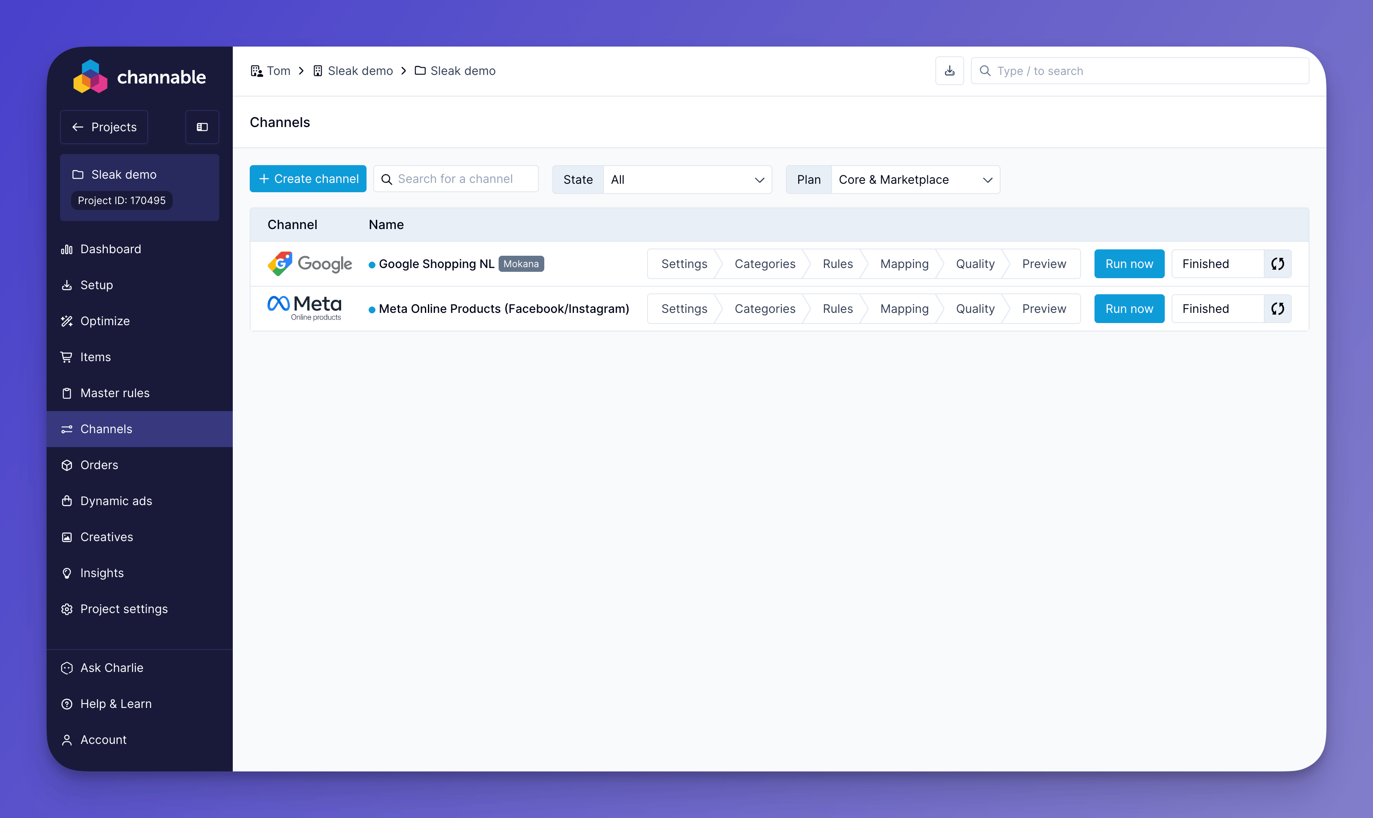Image resolution: width=1373 pixels, height=818 pixels.
Task: Click the Meta Online products logo
Action: (304, 307)
